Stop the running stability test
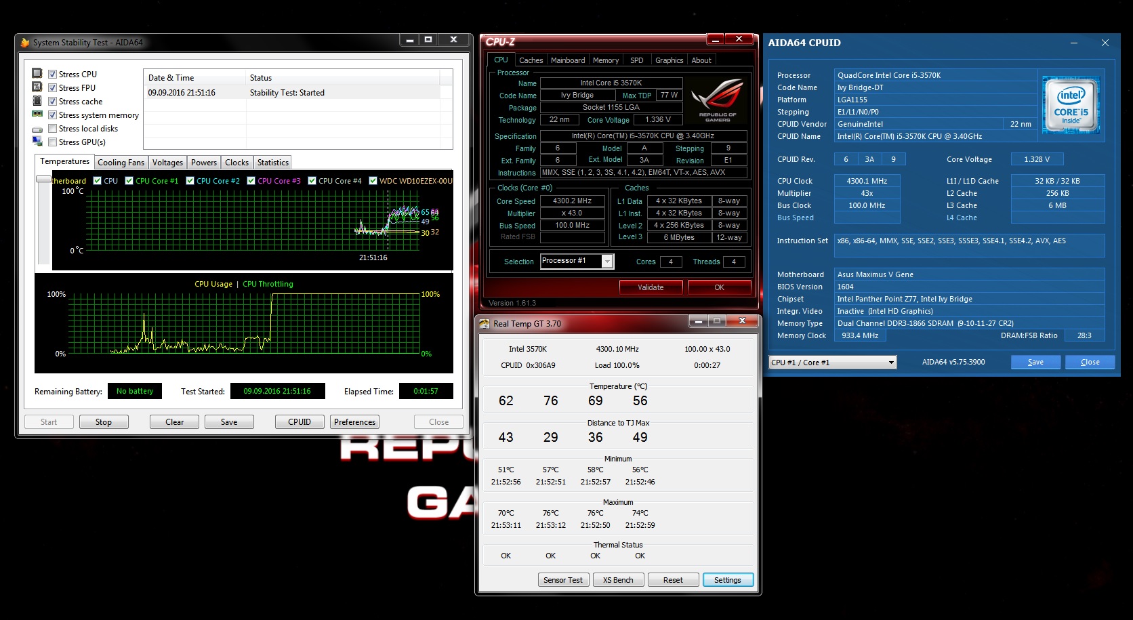 tap(104, 422)
